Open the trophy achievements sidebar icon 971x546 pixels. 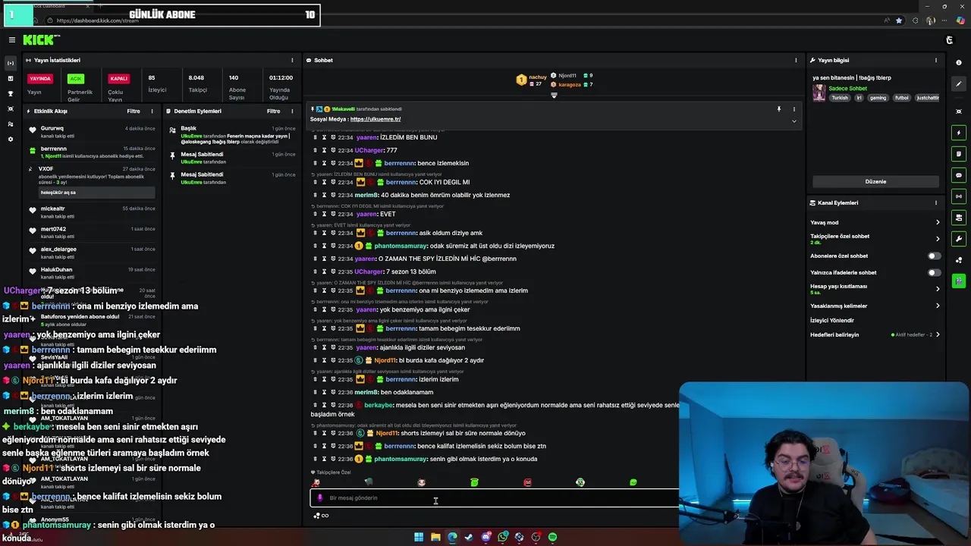(11, 93)
